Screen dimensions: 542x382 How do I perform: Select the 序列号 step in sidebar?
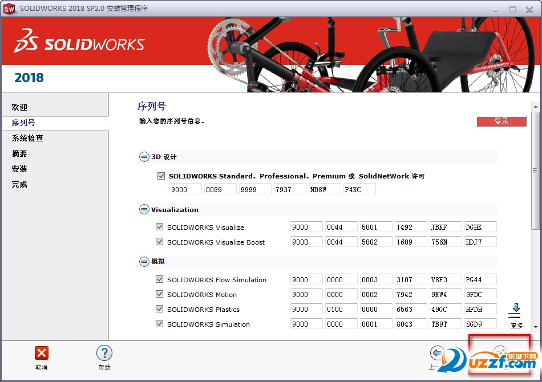[x=23, y=123]
